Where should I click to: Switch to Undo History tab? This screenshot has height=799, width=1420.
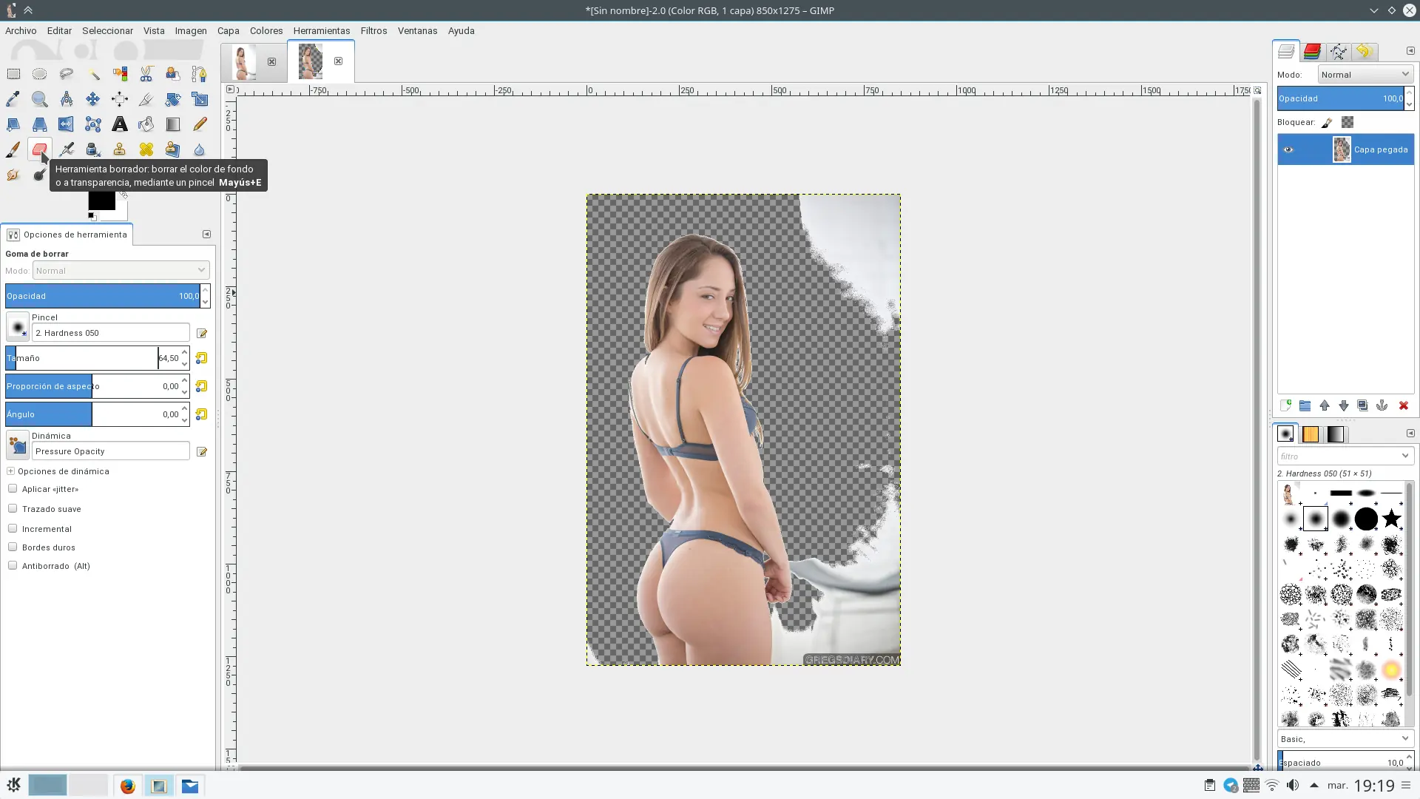click(x=1365, y=52)
